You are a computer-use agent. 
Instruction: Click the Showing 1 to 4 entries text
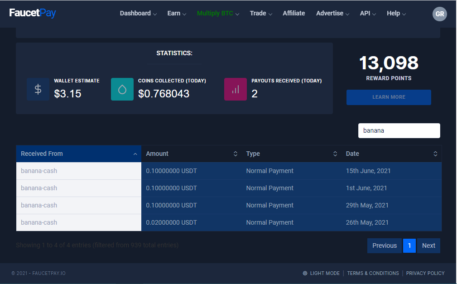[x=97, y=245]
